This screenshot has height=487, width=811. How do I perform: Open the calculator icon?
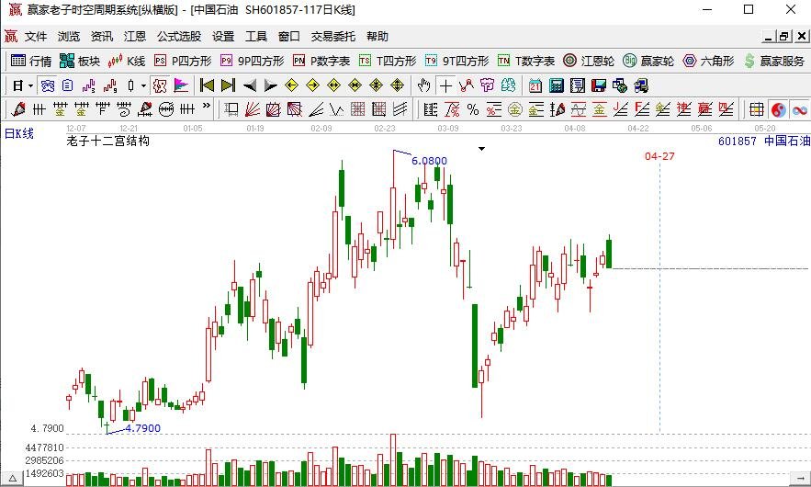pos(557,85)
